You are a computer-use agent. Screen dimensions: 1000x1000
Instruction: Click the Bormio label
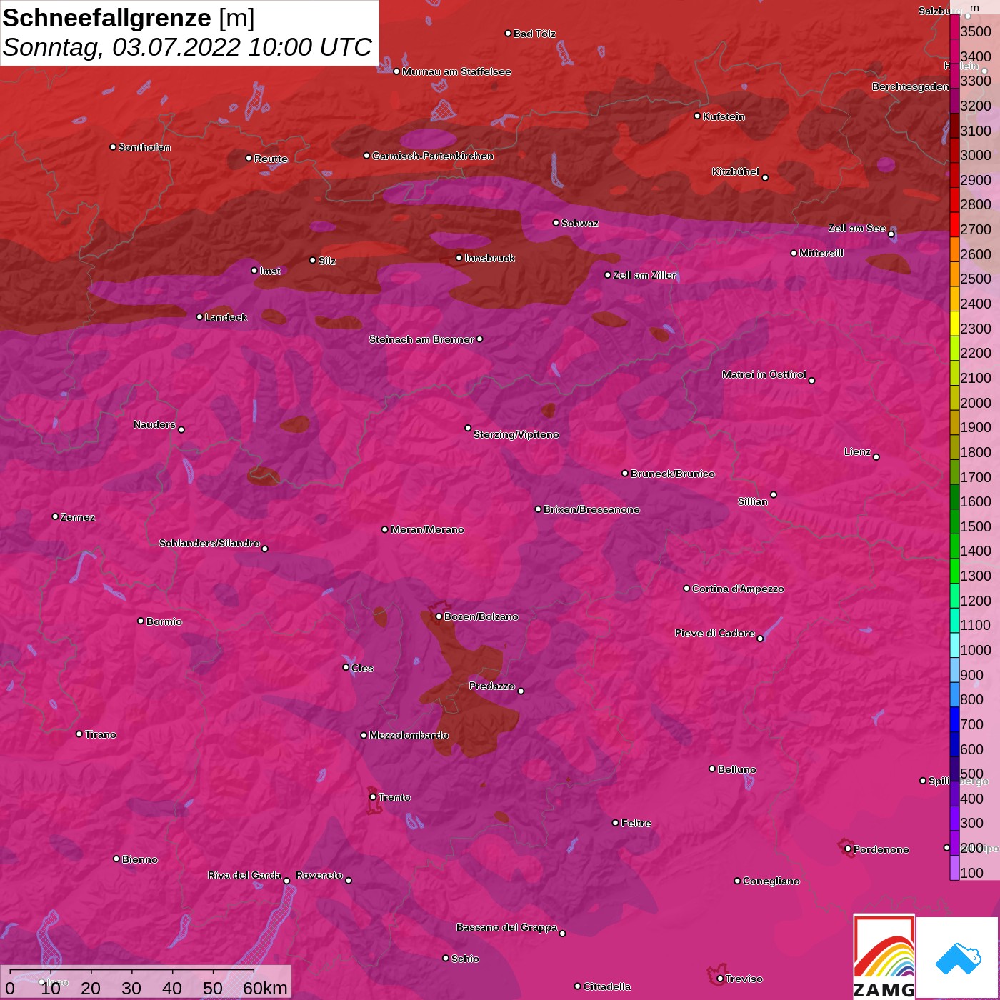[164, 621]
